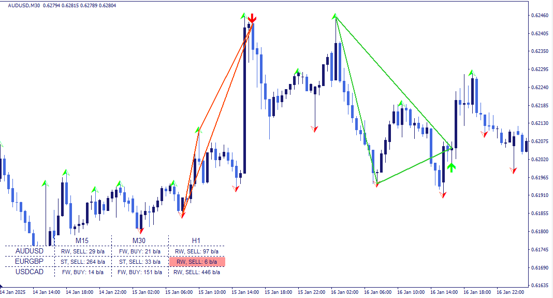Screen dimensions: 553x298
Task: Click the '15 Jan 10:00' time axis label
Action: (212, 292)
